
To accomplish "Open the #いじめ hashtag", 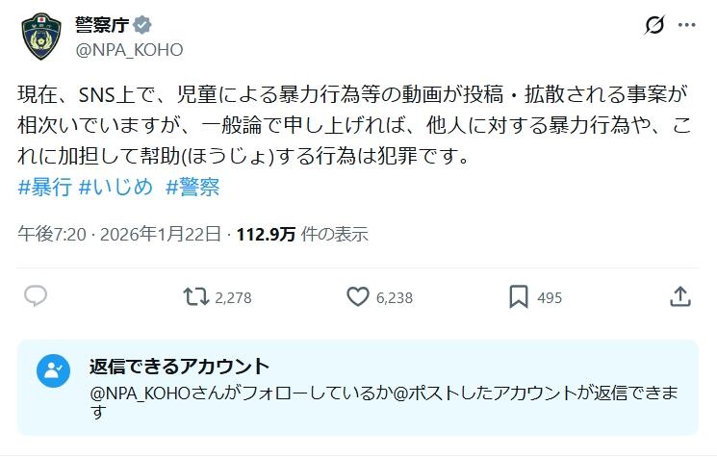I will pos(115,187).
